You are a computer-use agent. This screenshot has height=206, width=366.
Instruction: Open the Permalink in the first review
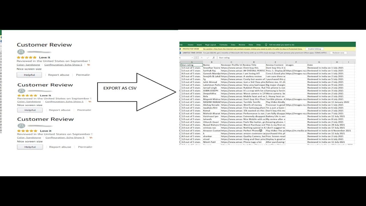click(x=83, y=75)
